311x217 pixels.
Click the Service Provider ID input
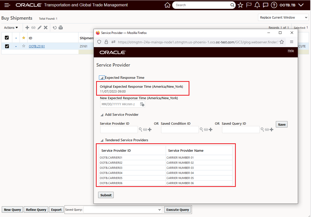point(119,130)
